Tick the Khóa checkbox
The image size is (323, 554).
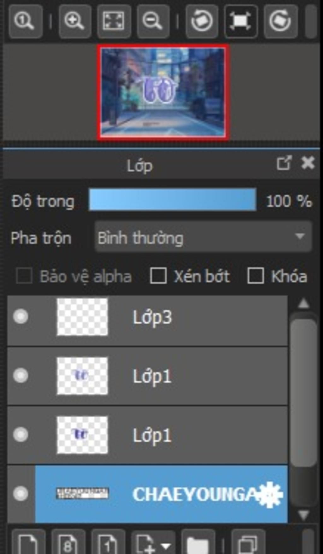click(x=255, y=276)
